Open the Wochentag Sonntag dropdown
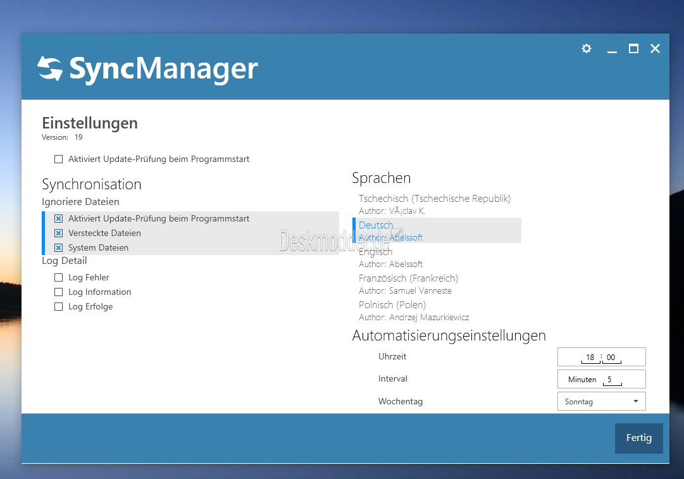 [x=602, y=401]
